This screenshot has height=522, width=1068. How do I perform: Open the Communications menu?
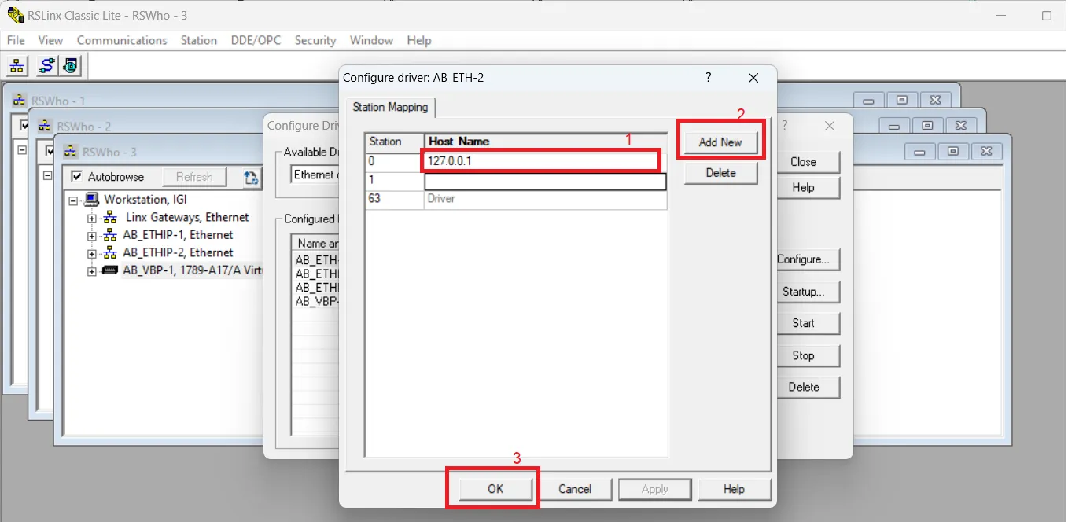122,40
